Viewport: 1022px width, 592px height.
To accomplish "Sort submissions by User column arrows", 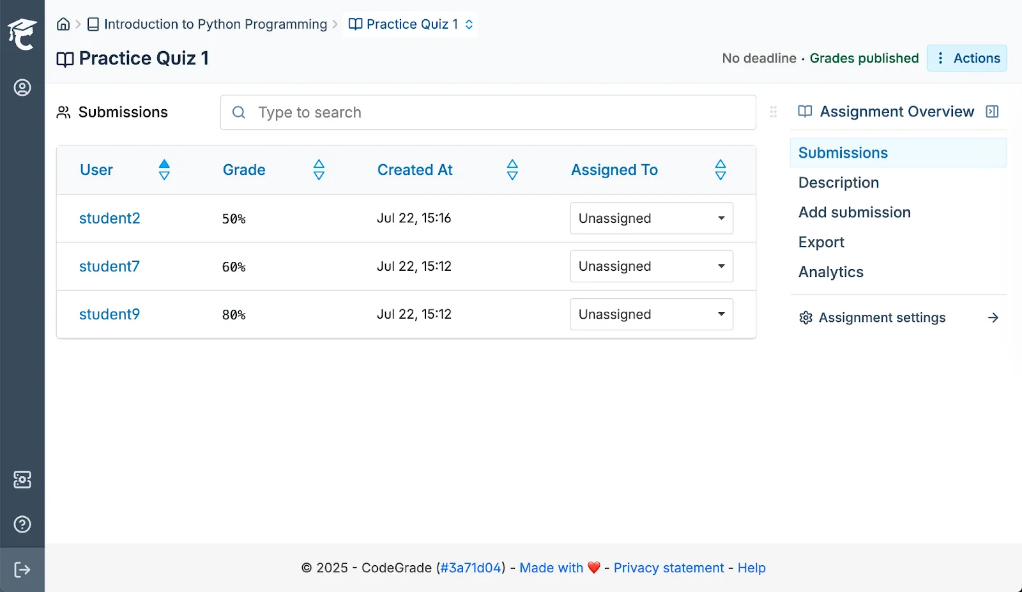I will point(164,170).
